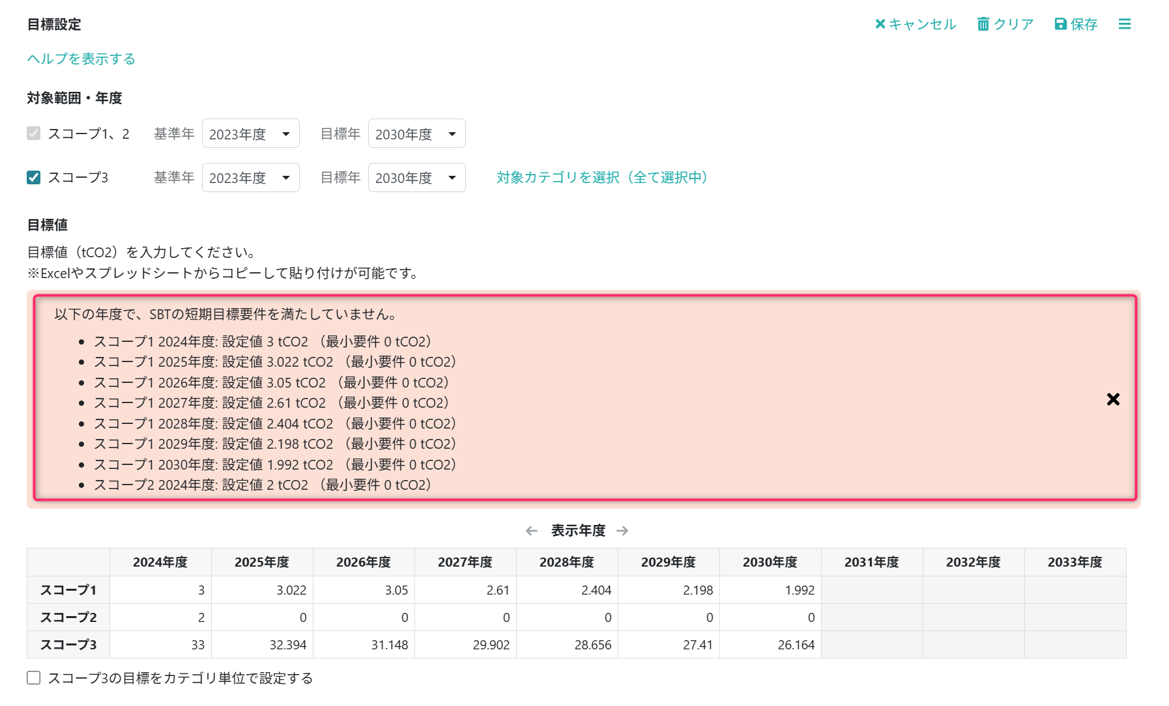Click the ヘルプを表示する link
The image size is (1169, 706).
(x=81, y=59)
